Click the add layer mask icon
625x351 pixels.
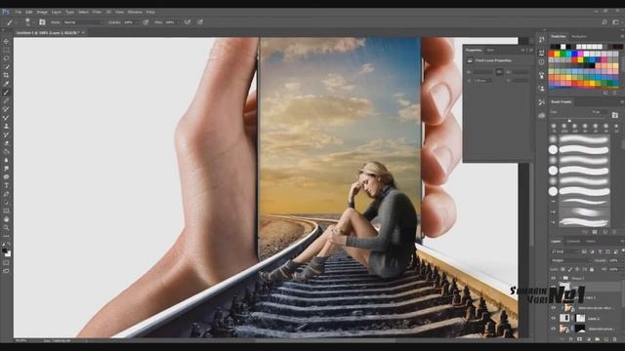(579, 339)
